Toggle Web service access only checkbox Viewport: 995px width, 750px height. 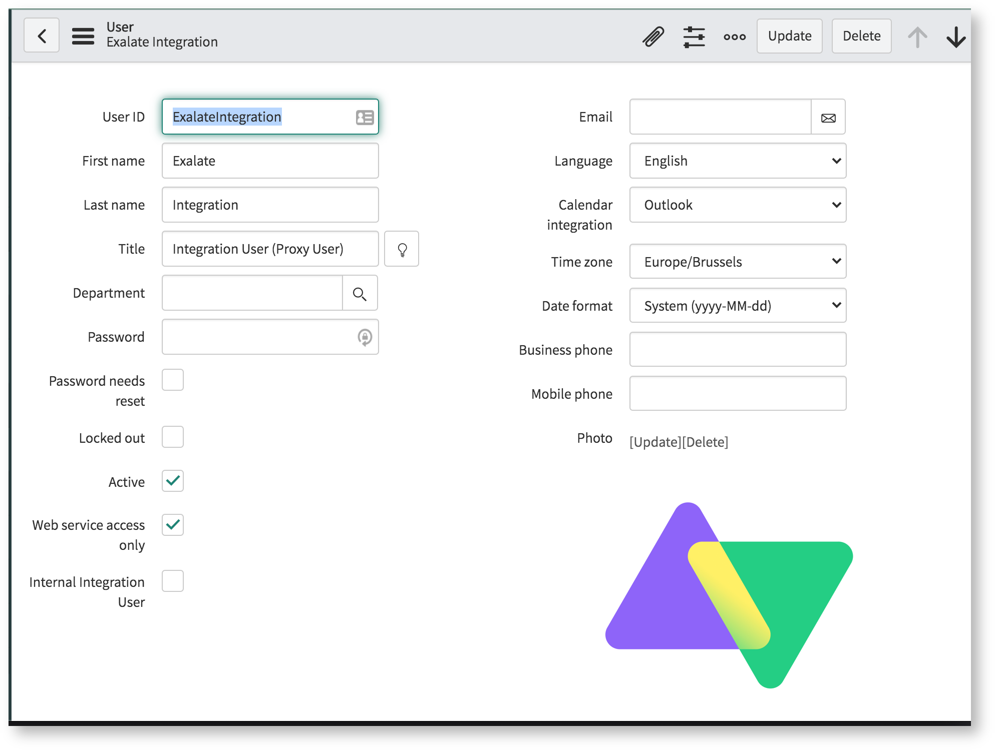coord(173,525)
